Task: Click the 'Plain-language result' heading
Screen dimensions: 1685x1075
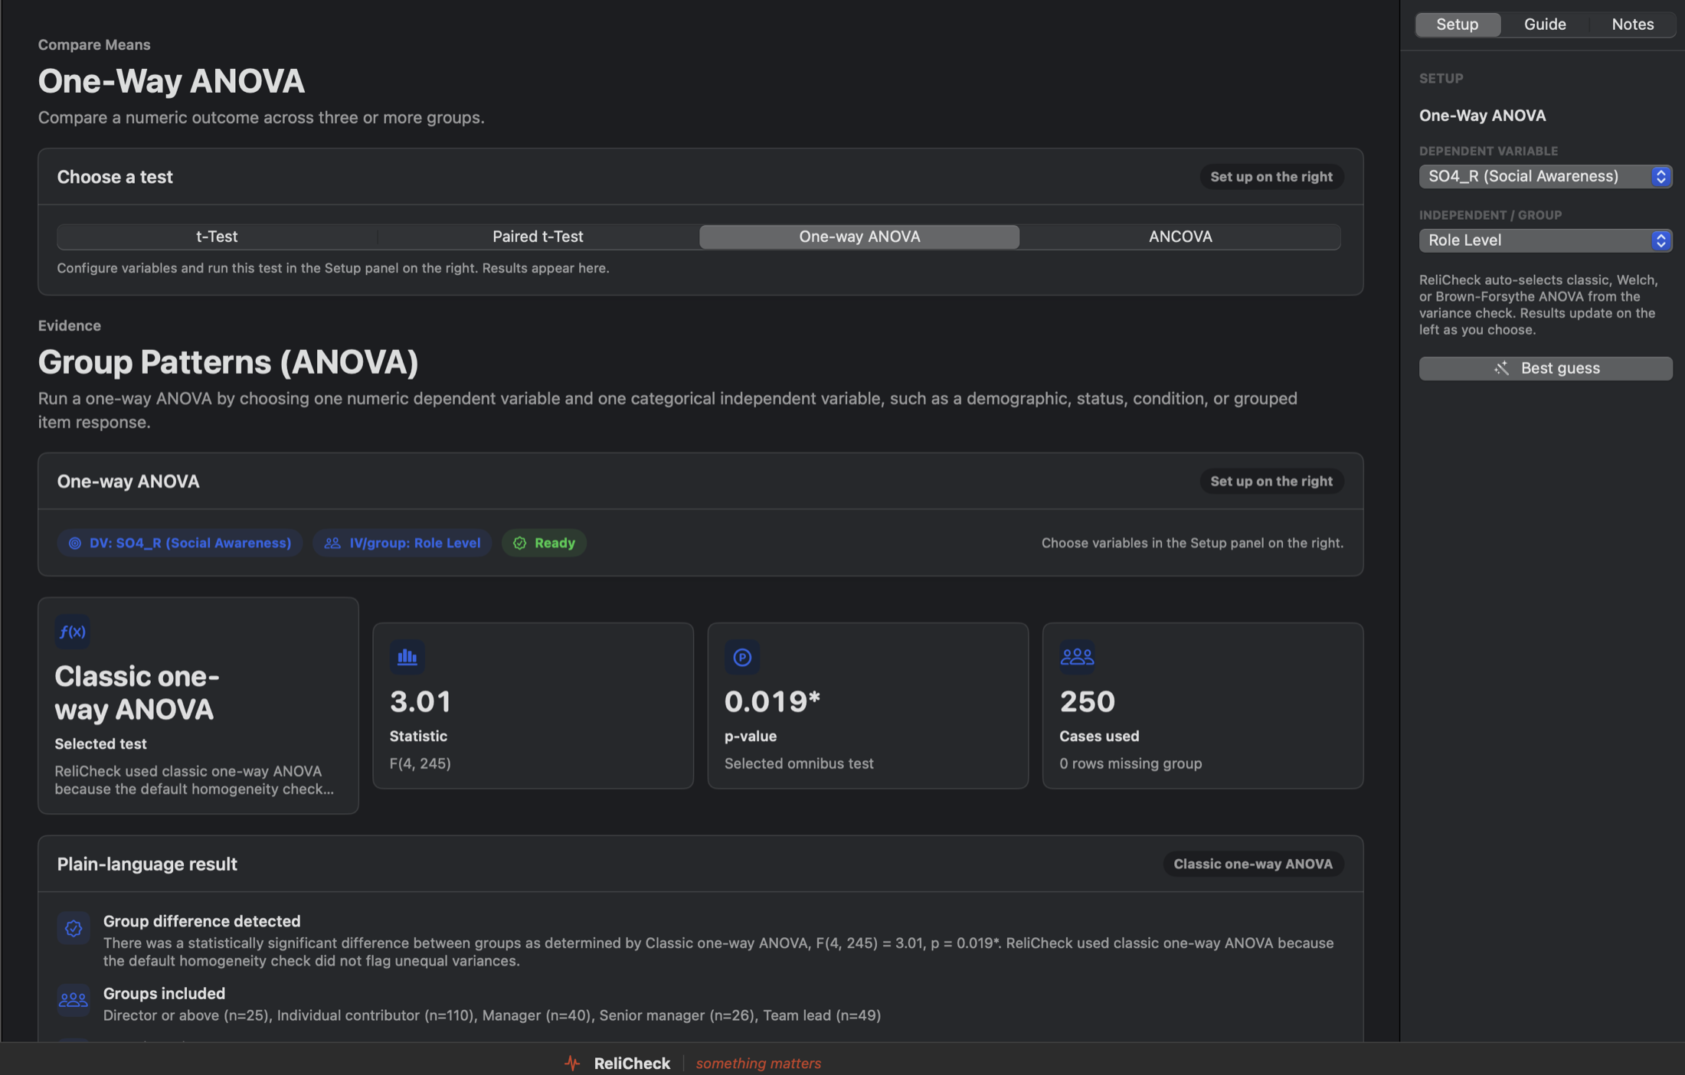Action: tap(147, 864)
